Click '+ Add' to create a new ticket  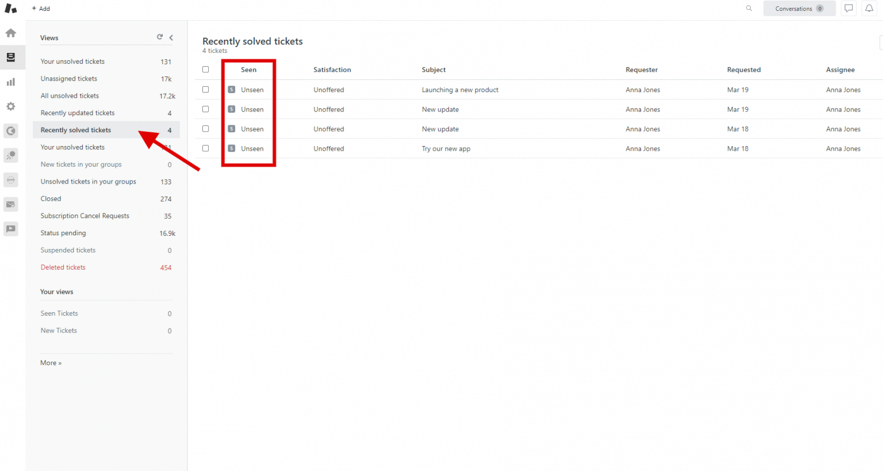click(x=40, y=8)
